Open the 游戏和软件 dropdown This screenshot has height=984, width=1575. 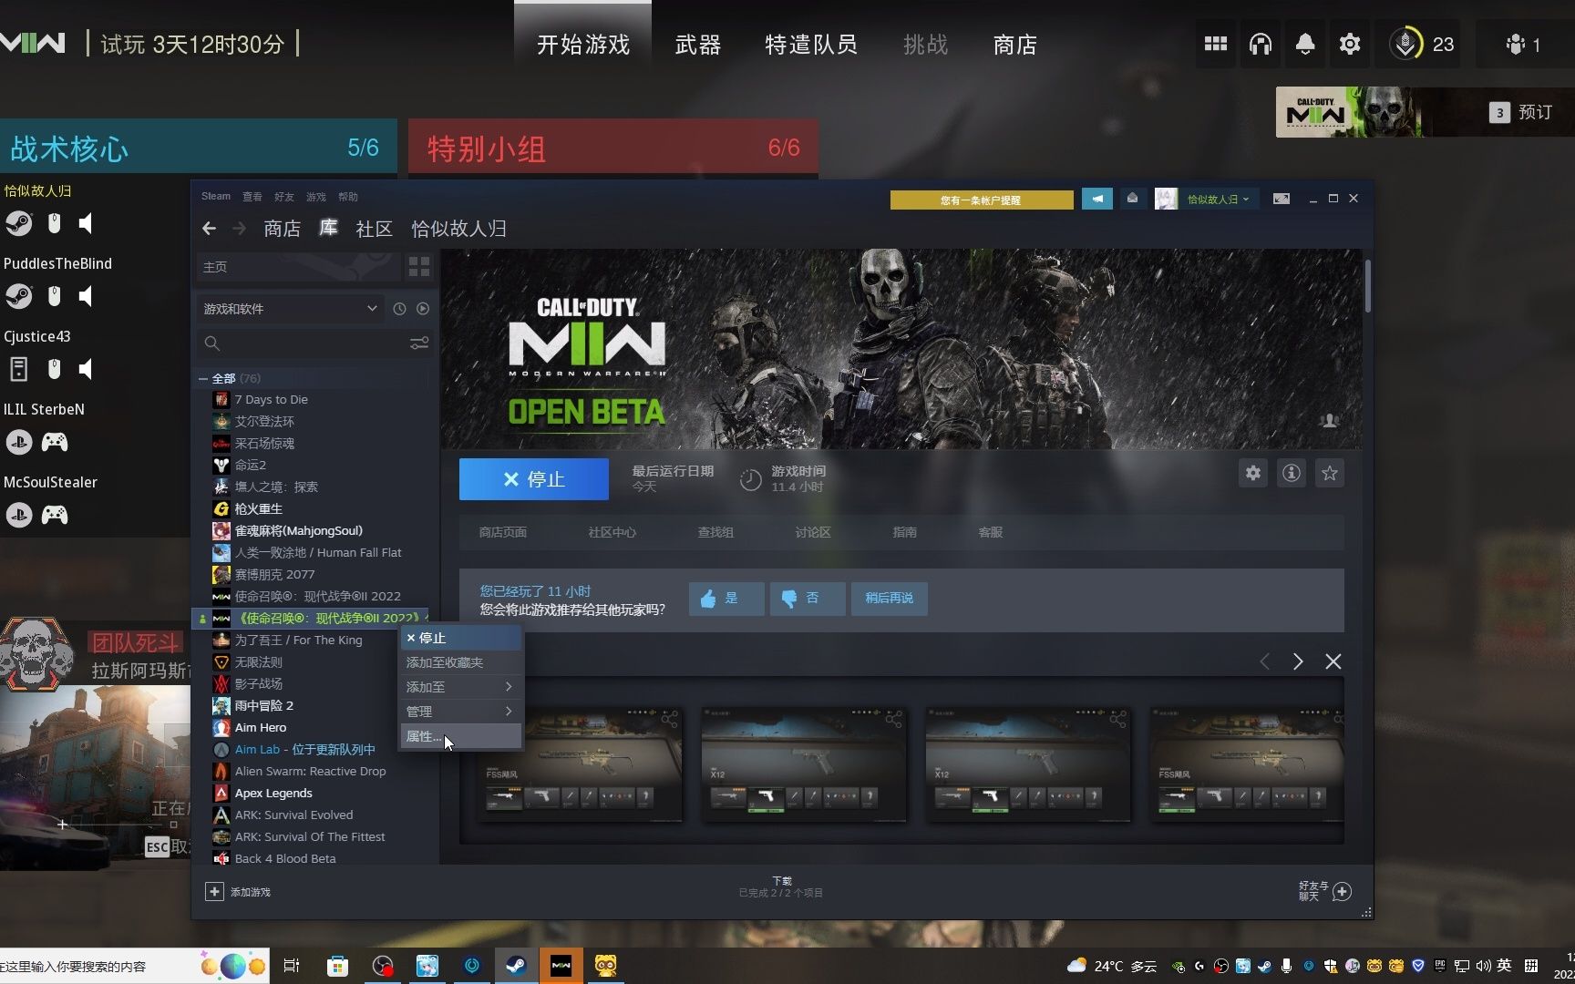coord(290,309)
